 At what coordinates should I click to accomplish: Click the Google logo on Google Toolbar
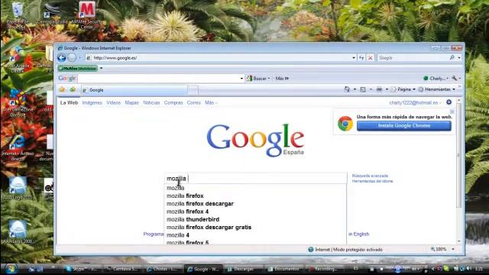[x=67, y=78]
